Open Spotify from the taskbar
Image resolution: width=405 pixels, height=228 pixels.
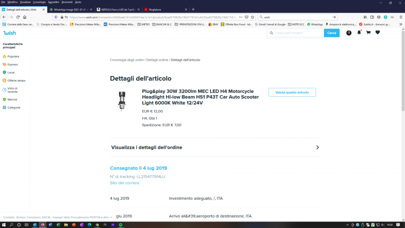pyautogui.click(x=120, y=225)
